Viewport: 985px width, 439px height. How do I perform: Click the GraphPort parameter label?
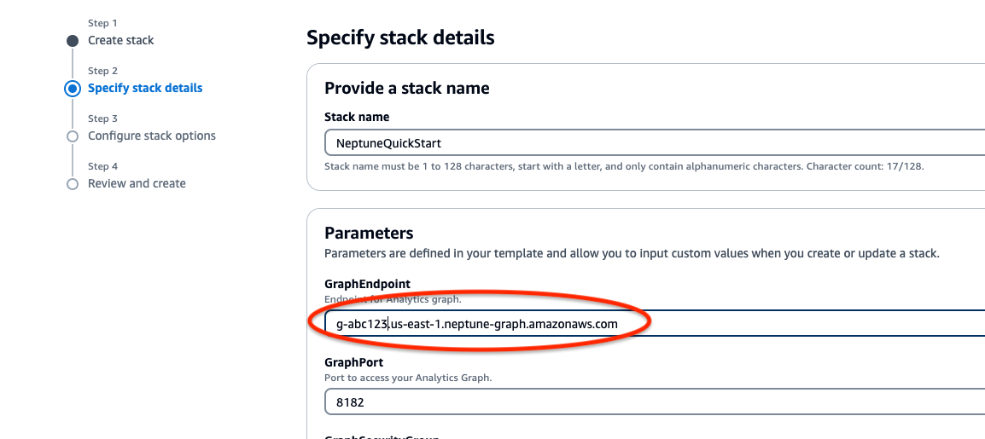point(353,363)
